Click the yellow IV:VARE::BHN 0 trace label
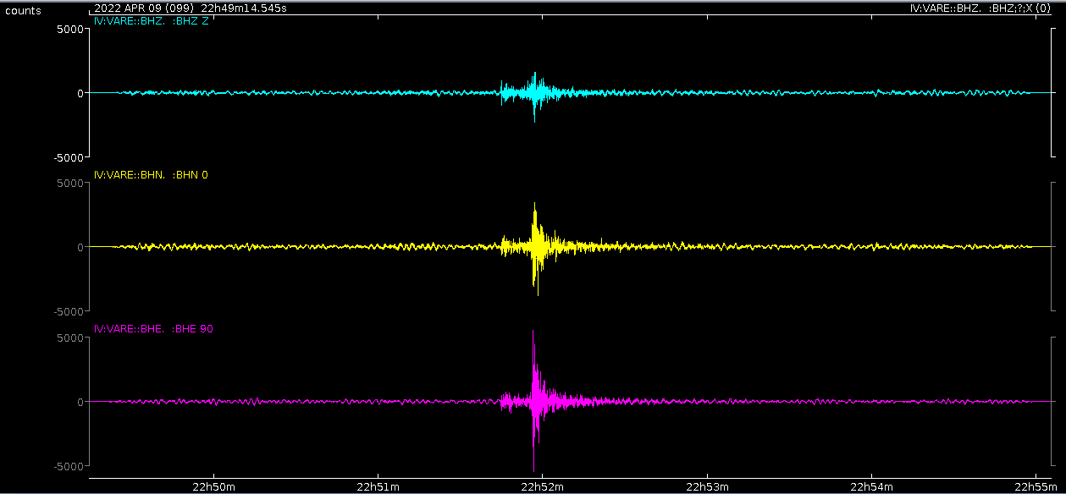This screenshot has height=494, width=1066. coord(151,175)
